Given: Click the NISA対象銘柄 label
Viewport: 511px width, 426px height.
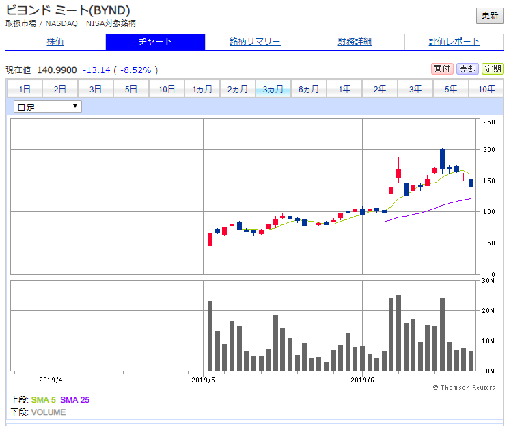Looking at the screenshot, I should (x=111, y=23).
